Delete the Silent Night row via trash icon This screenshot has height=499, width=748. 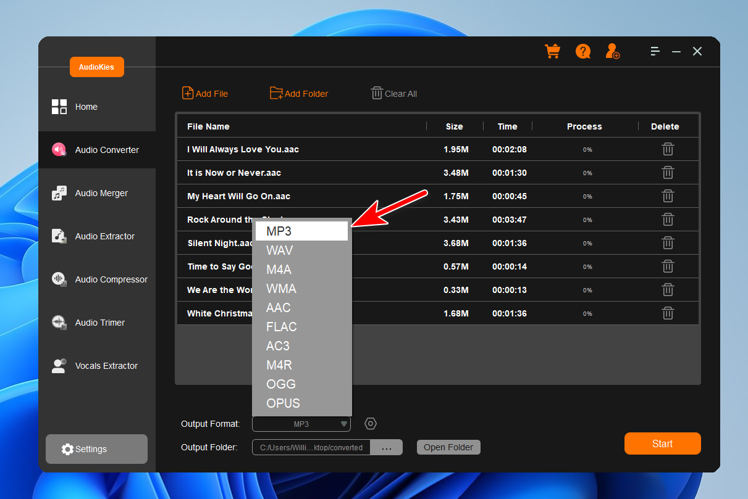pos(668,243)
